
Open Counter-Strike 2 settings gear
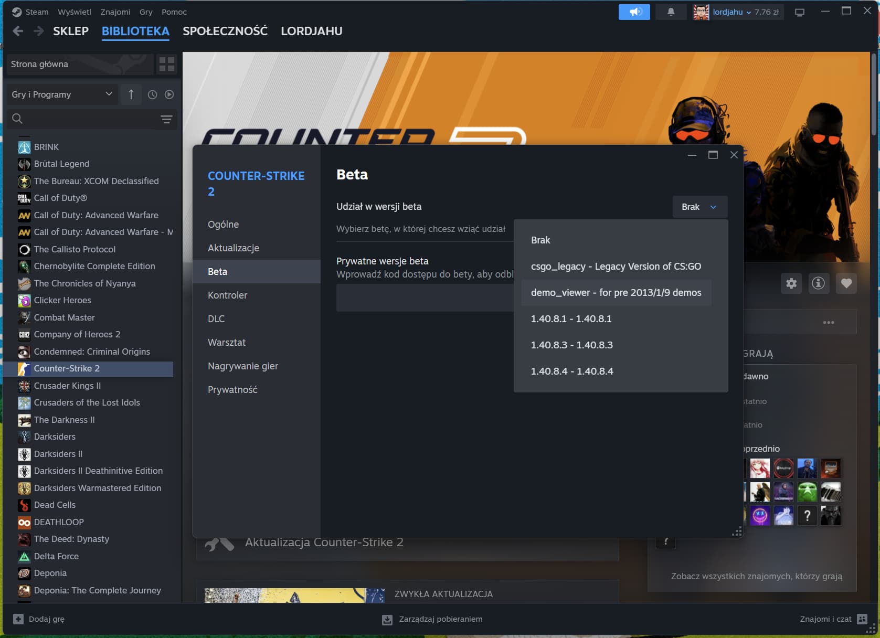791,283
